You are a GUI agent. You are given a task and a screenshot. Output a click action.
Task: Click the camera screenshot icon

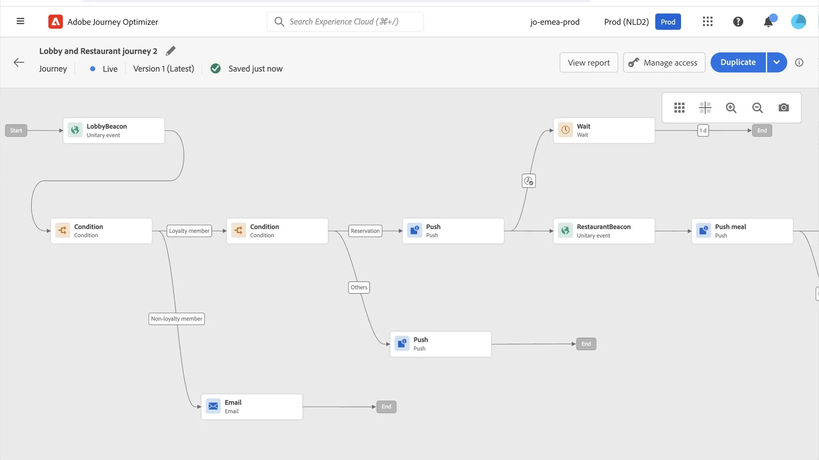[x=783, y=108]
